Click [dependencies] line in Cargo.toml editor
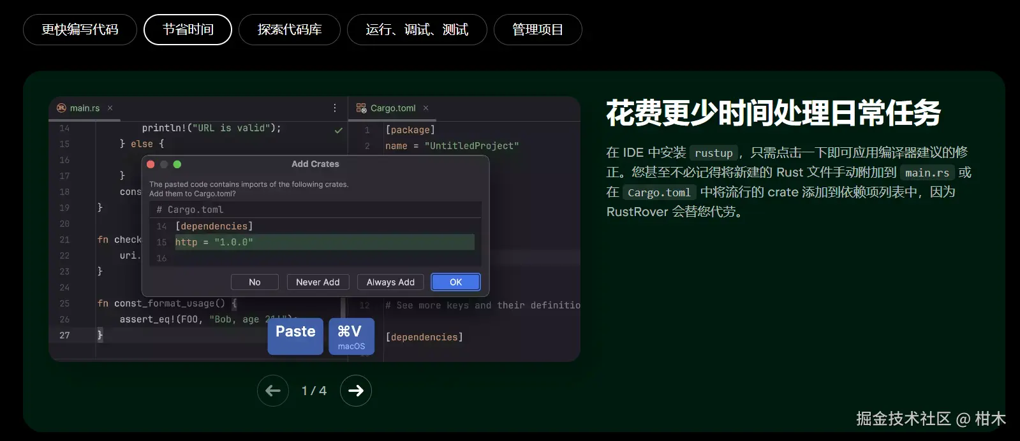Screen dimensions: 1020x441 (x=424, y=337)
